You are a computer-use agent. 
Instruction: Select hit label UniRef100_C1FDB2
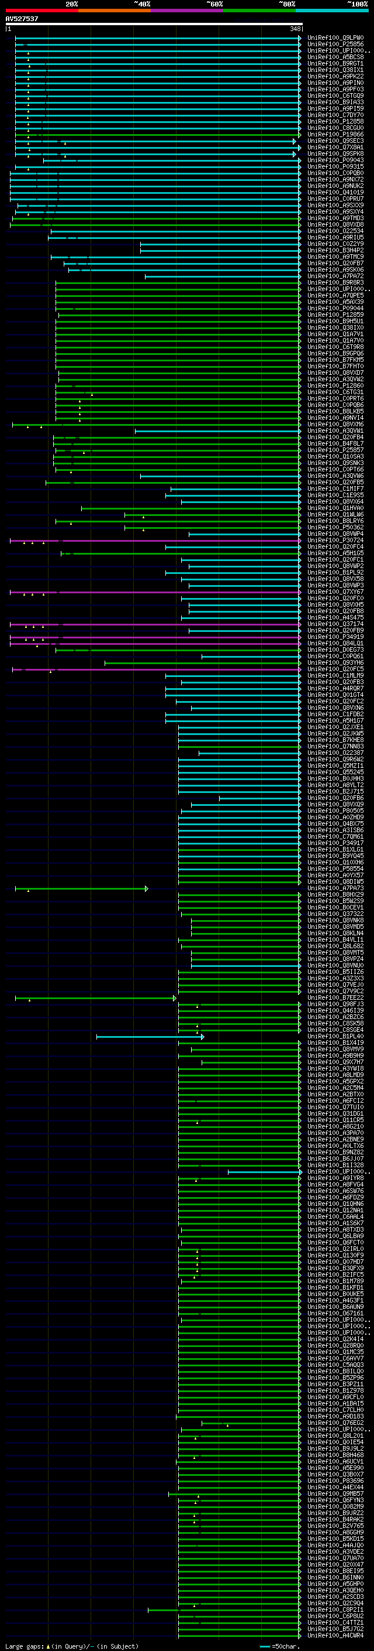335,714
